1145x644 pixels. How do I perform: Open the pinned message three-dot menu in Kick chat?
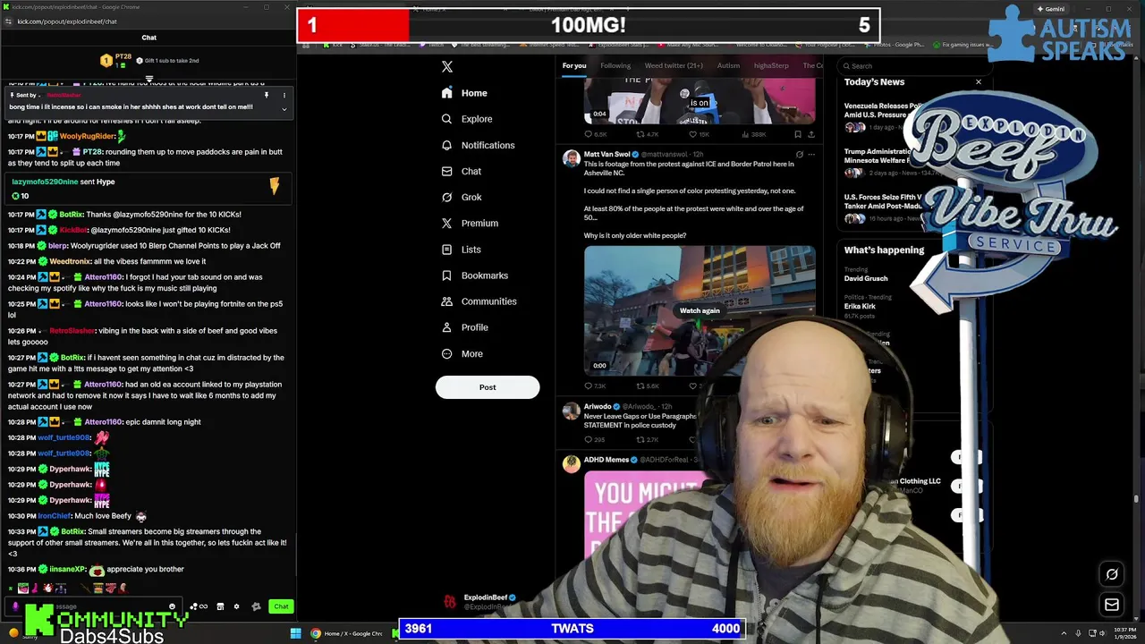click(284, 95)
